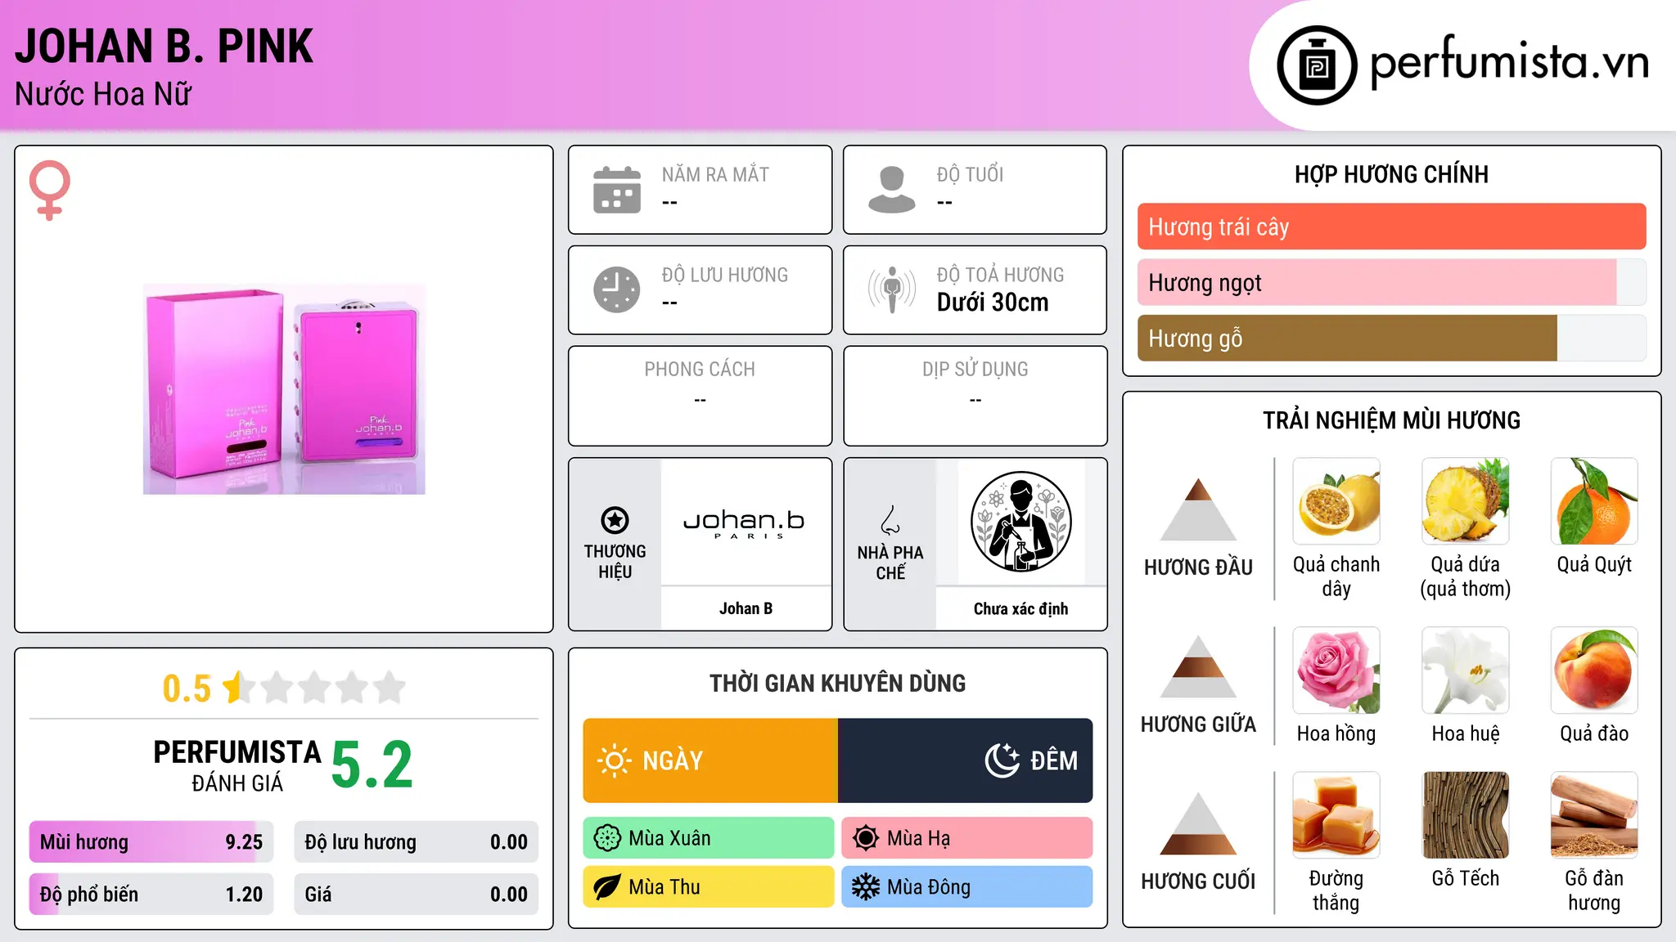This screenshot has height=942, width=1676.
Task: Click the Giá 0.00 score bar
Action: coord(416,894)
